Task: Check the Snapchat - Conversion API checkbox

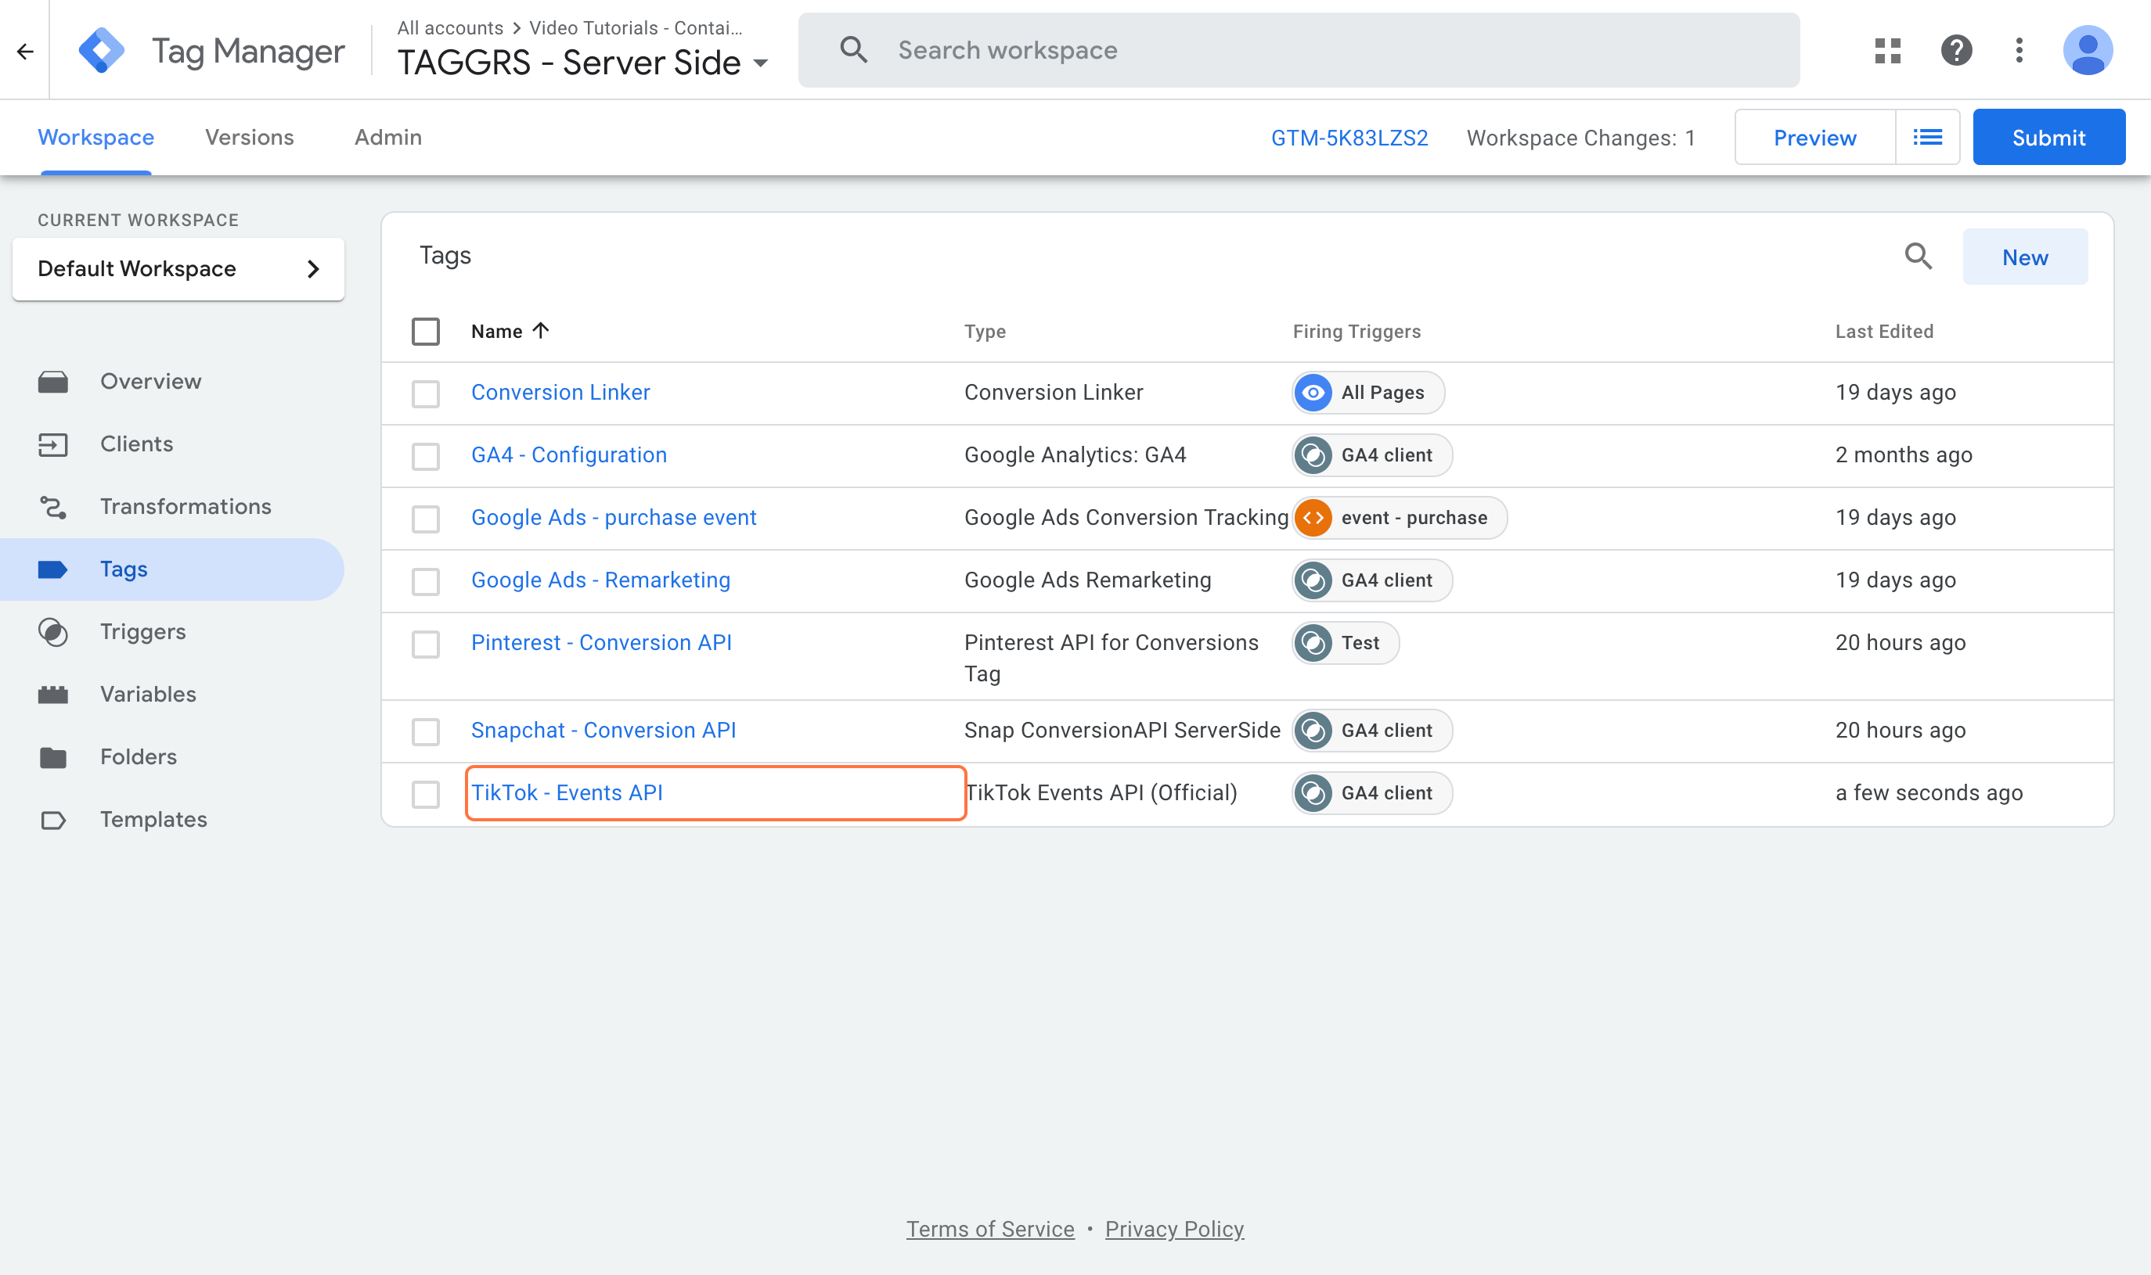Action: (x=426, y=732)
